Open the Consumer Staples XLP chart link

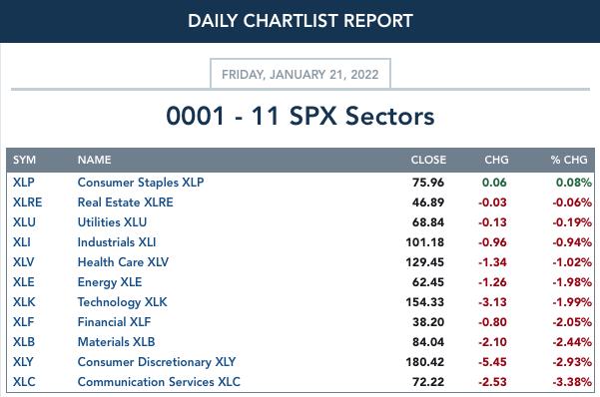pyautogui.click(x=141, y=183)
